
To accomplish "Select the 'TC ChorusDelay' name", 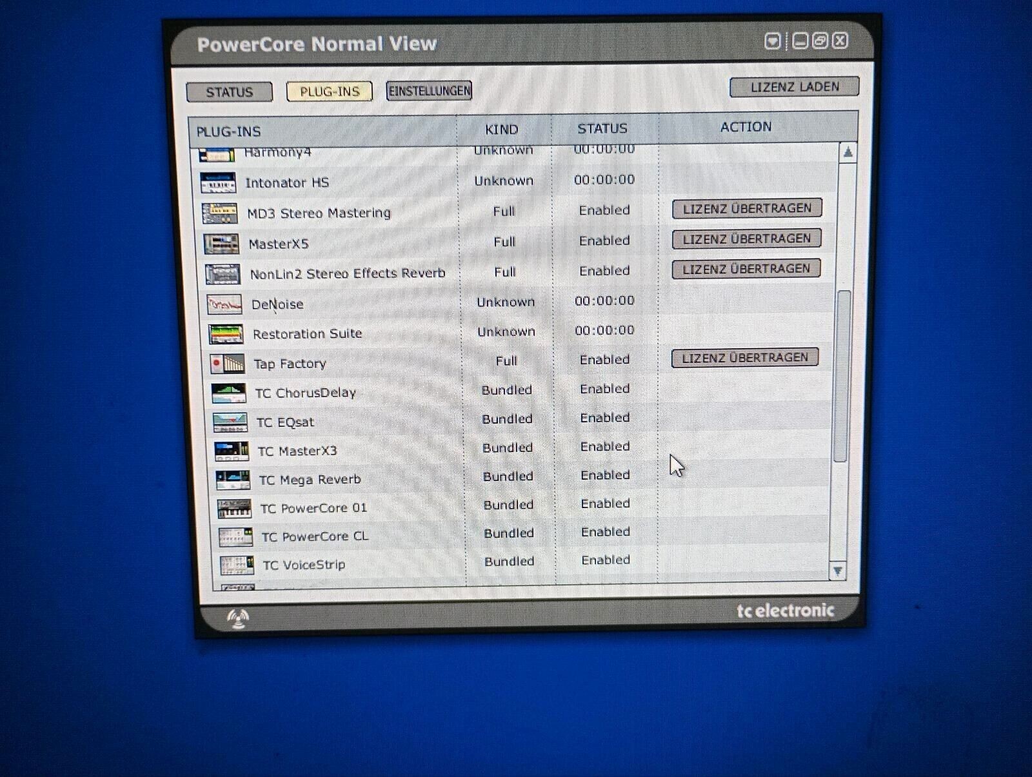I will (x=305, y=393).
